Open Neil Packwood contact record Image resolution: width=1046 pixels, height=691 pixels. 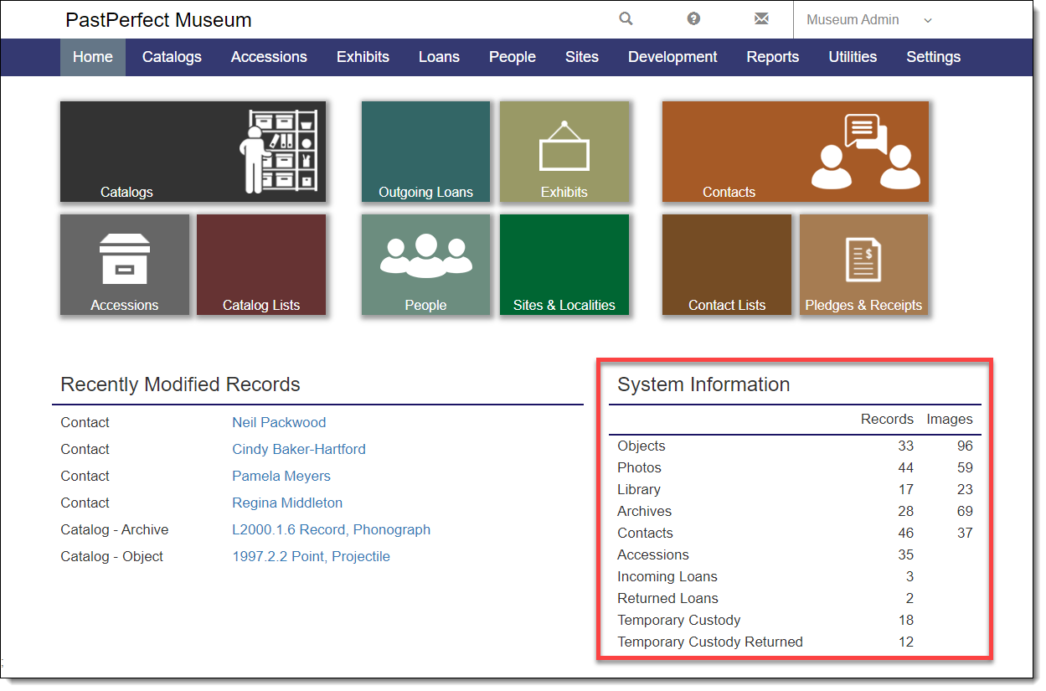(x=279, y=423)
